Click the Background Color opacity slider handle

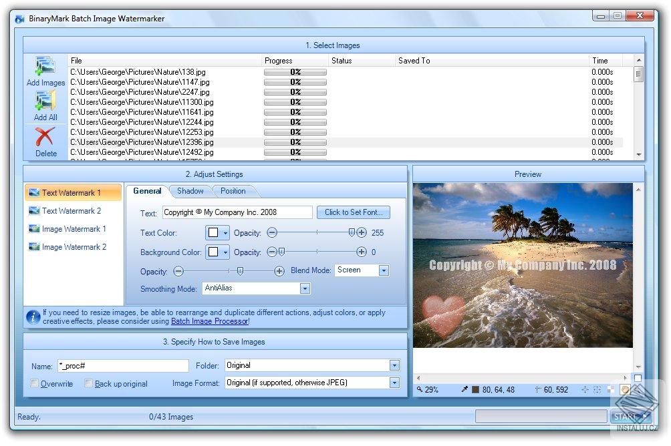281,252
